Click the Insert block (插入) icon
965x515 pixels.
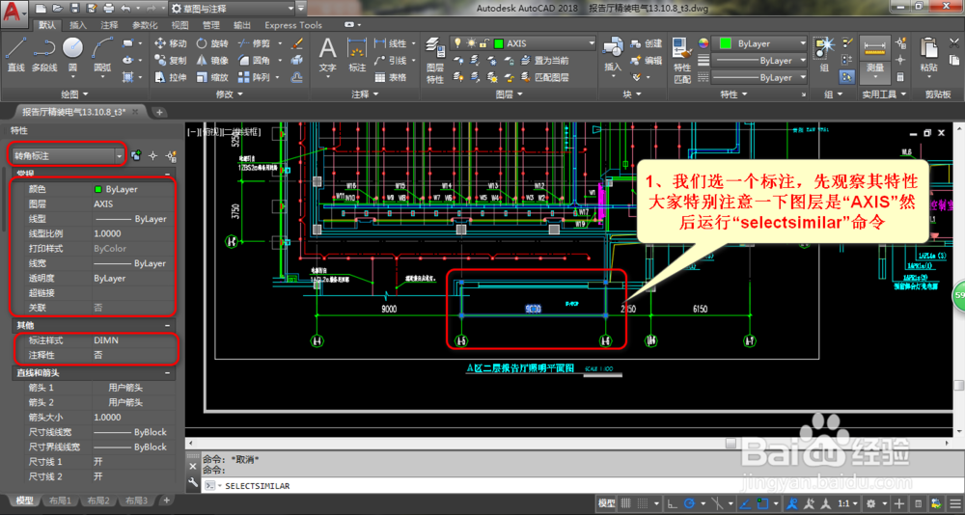point(613,54)
